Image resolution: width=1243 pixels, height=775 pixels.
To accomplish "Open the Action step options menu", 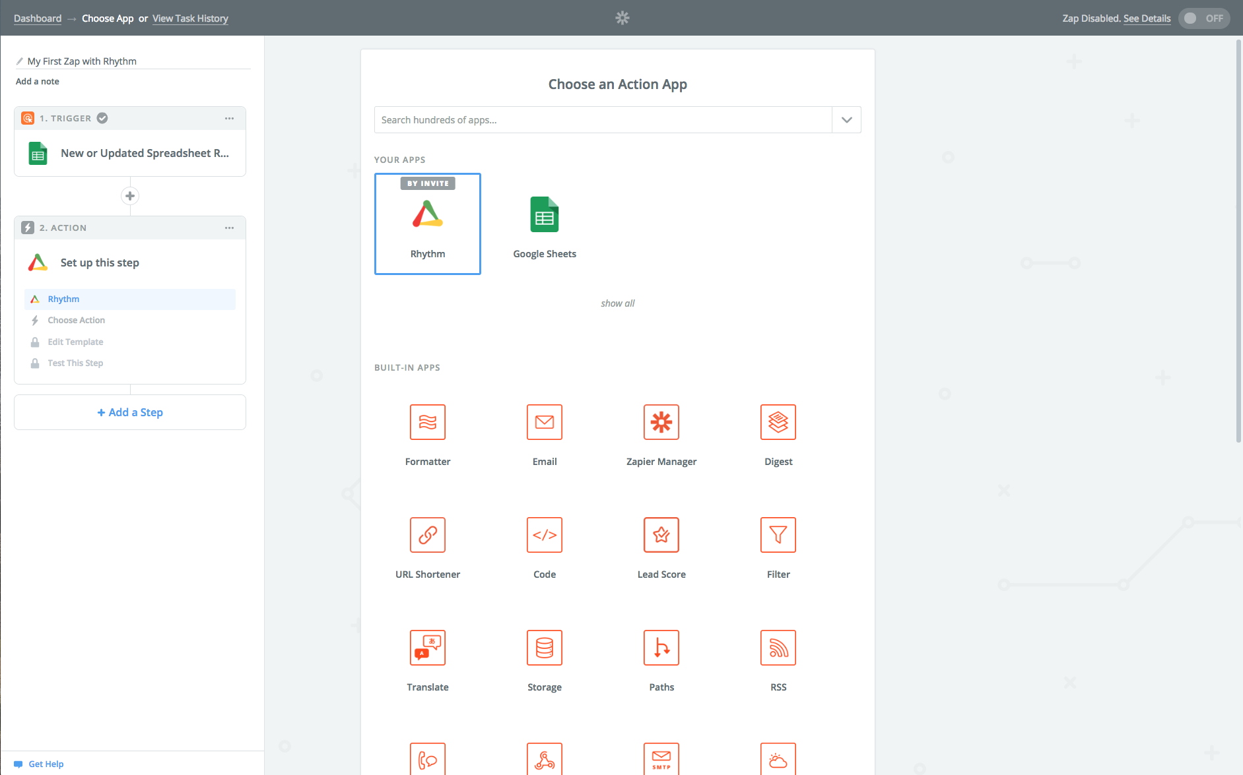I will tap(229, 228).
